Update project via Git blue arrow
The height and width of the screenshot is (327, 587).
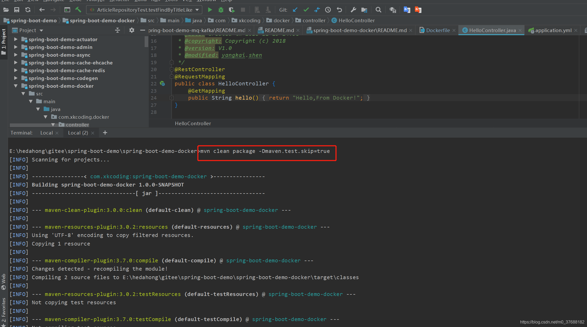295,10
